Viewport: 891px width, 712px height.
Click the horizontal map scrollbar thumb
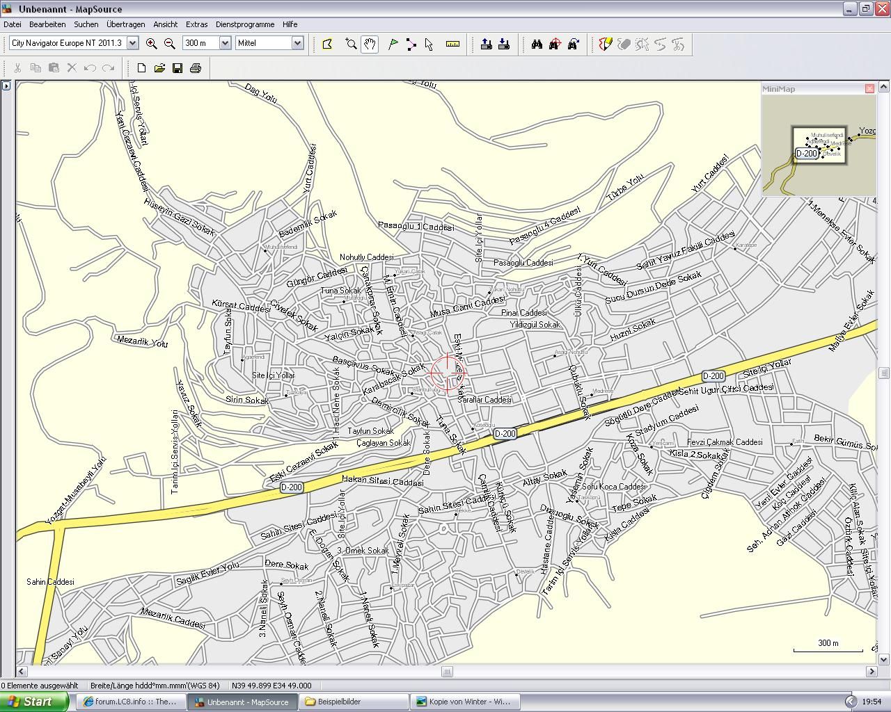pyautogui.click(x=447, y=672)
